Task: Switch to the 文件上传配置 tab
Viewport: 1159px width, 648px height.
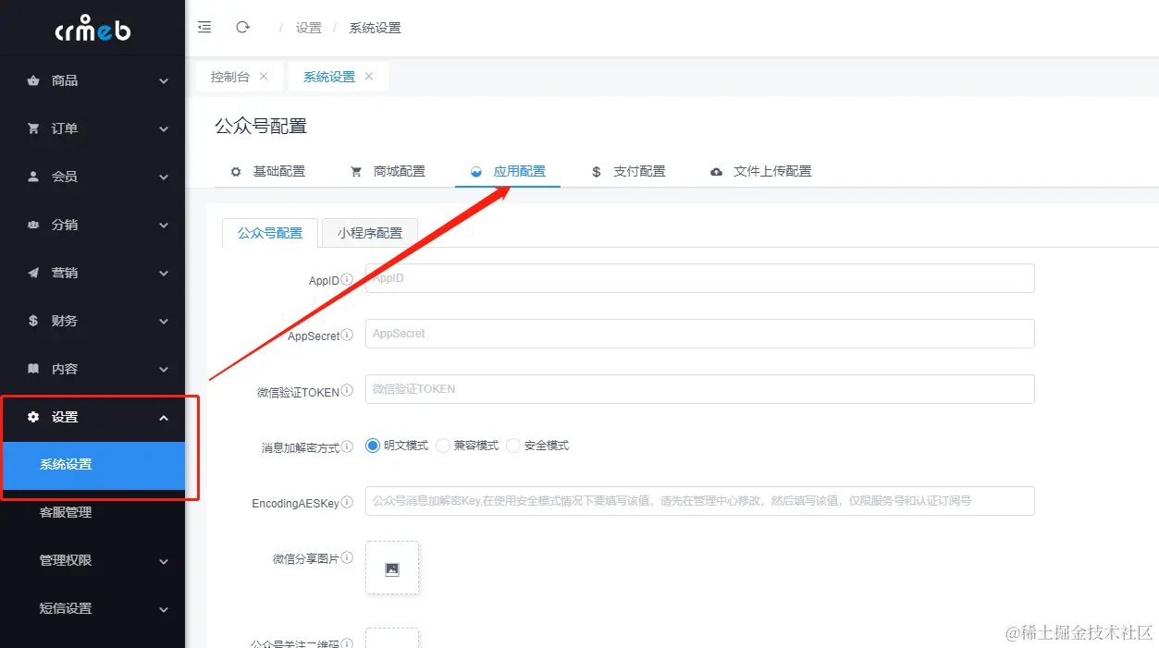Action: click(760, 171)
